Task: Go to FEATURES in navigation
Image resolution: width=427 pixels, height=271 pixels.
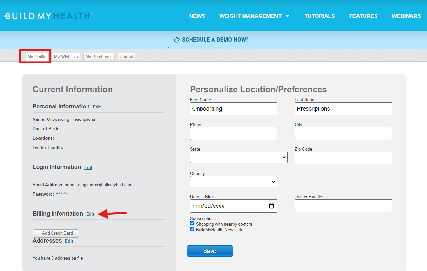Action: [363, 16]
